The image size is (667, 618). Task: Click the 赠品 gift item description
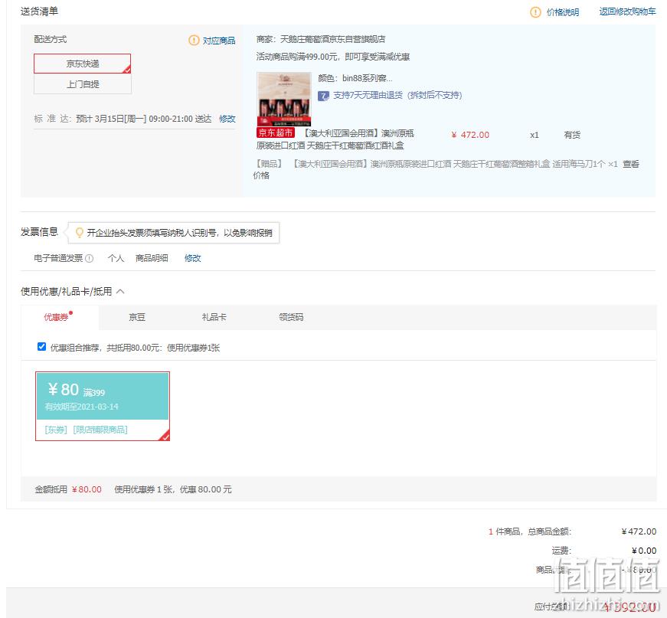(435, 164)
